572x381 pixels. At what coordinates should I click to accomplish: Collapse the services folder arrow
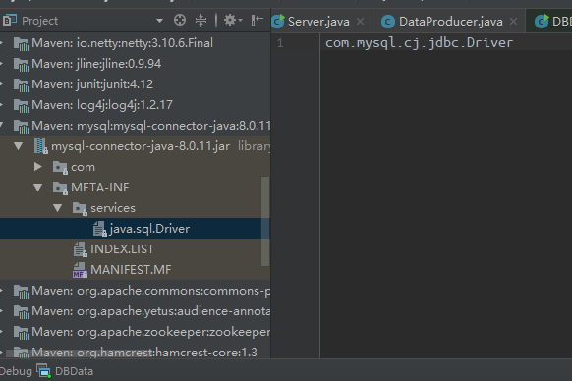(x=58, y=208)
